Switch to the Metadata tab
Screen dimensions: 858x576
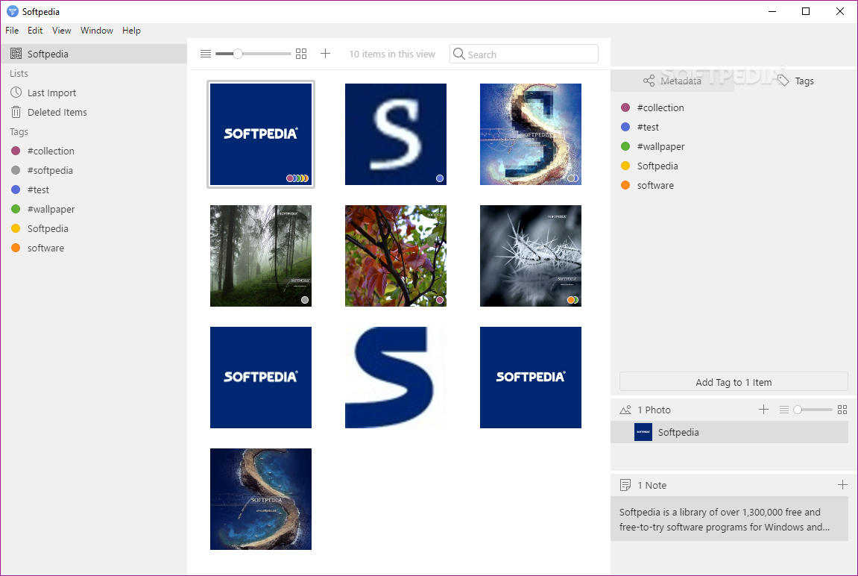pos(672,81)
